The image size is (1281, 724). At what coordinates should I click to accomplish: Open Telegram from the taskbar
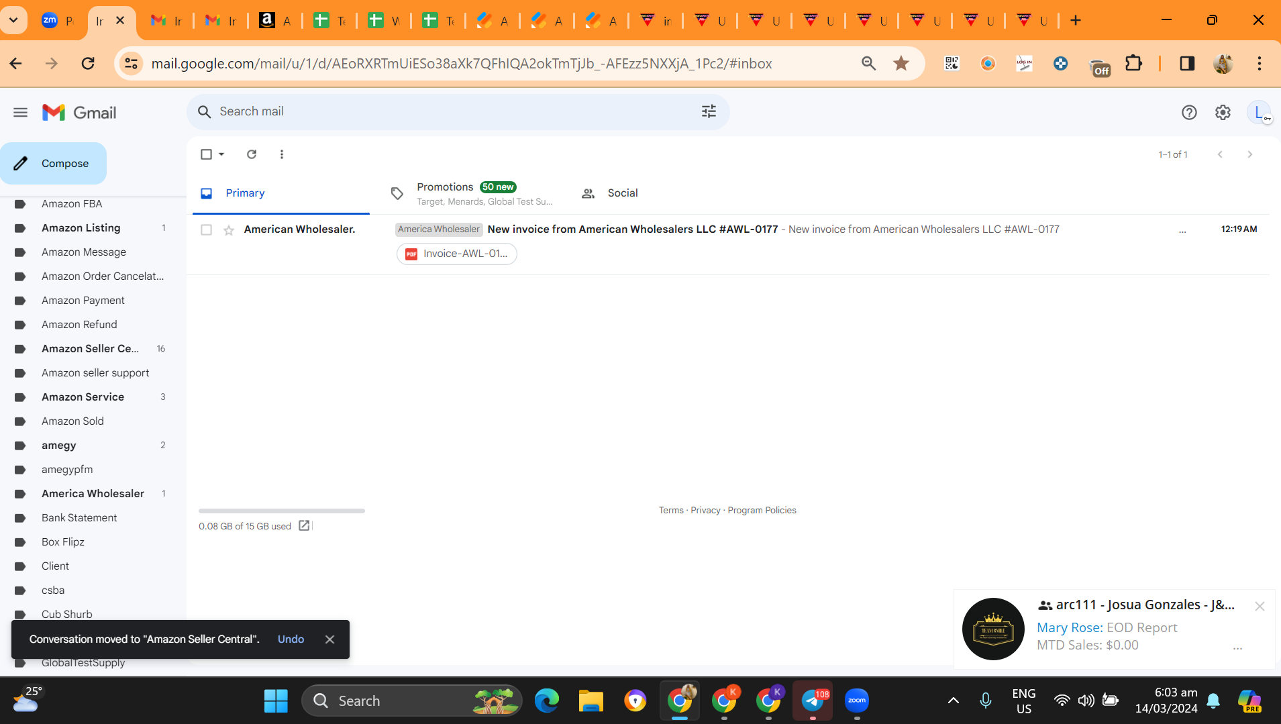click(813, 701)
